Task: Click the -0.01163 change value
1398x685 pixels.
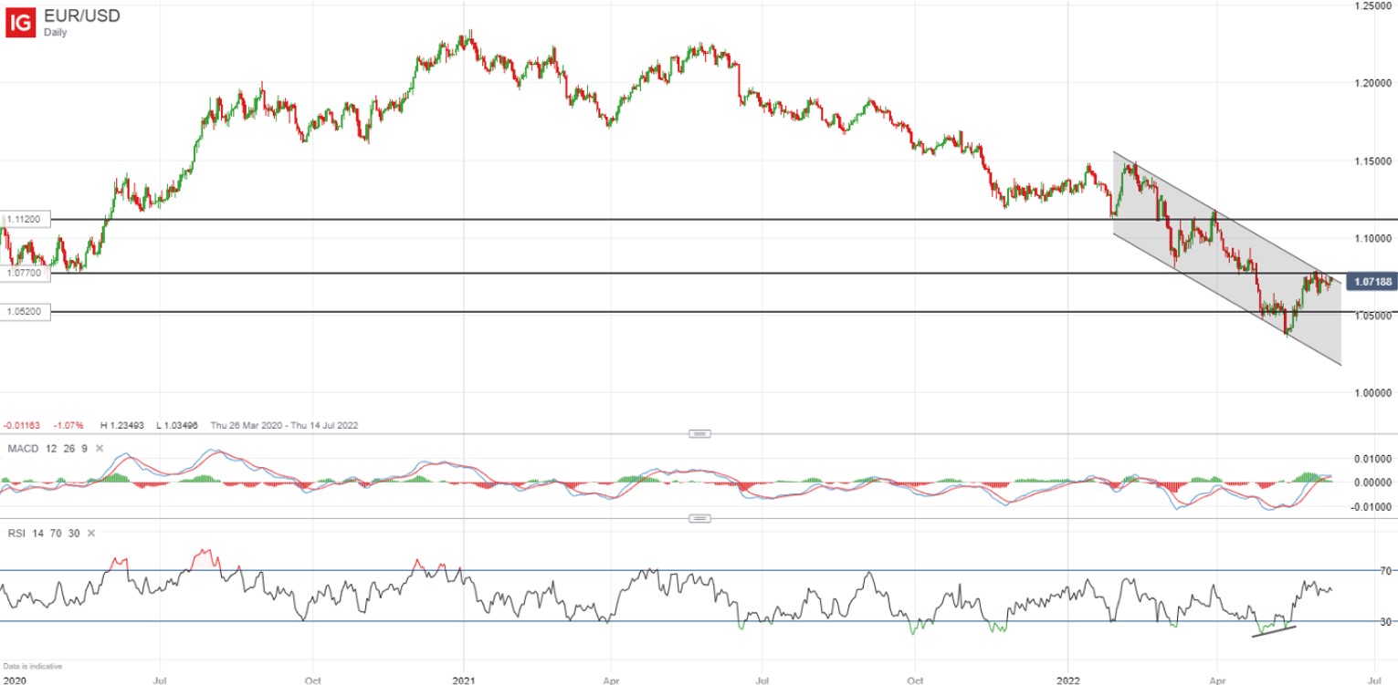Action: (x=20, y=425)
